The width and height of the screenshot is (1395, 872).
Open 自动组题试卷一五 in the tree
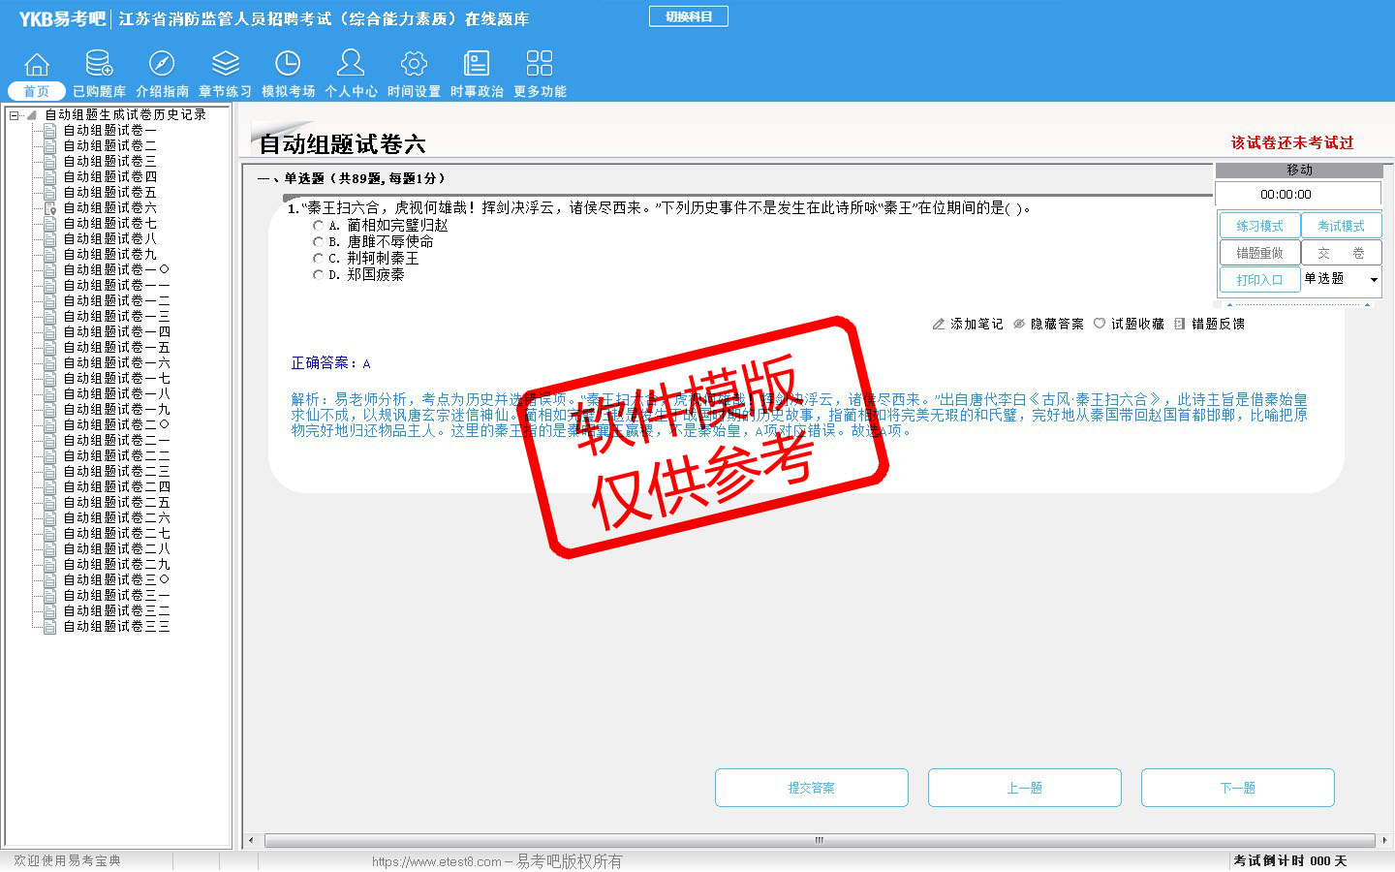[x=116, y=347]
